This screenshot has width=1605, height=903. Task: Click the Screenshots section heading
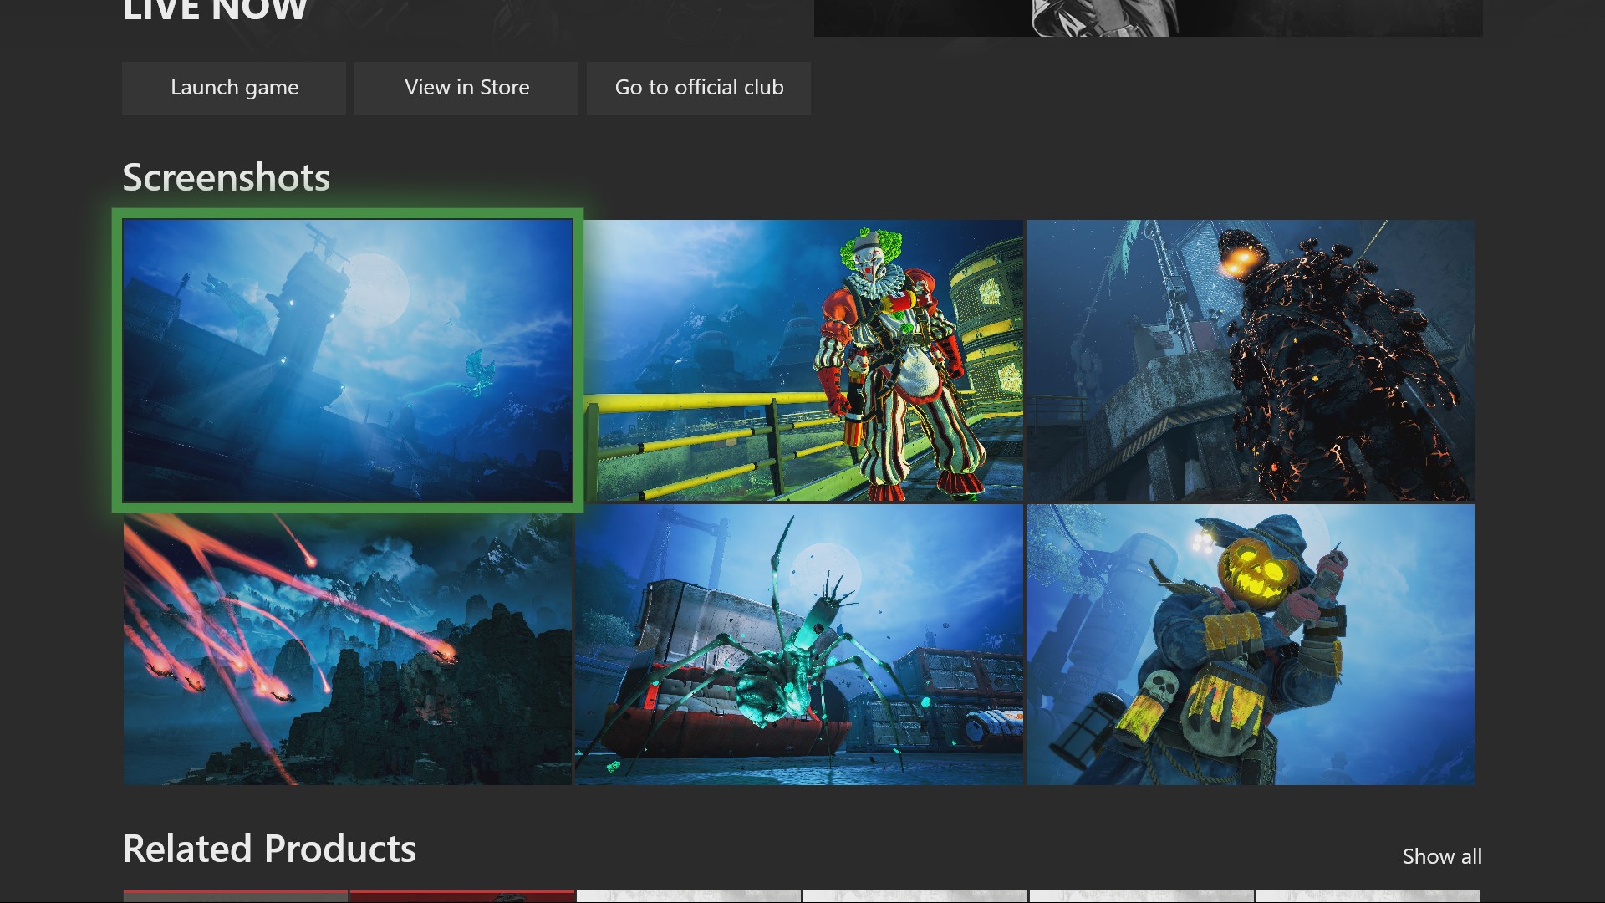pos(227,177)
